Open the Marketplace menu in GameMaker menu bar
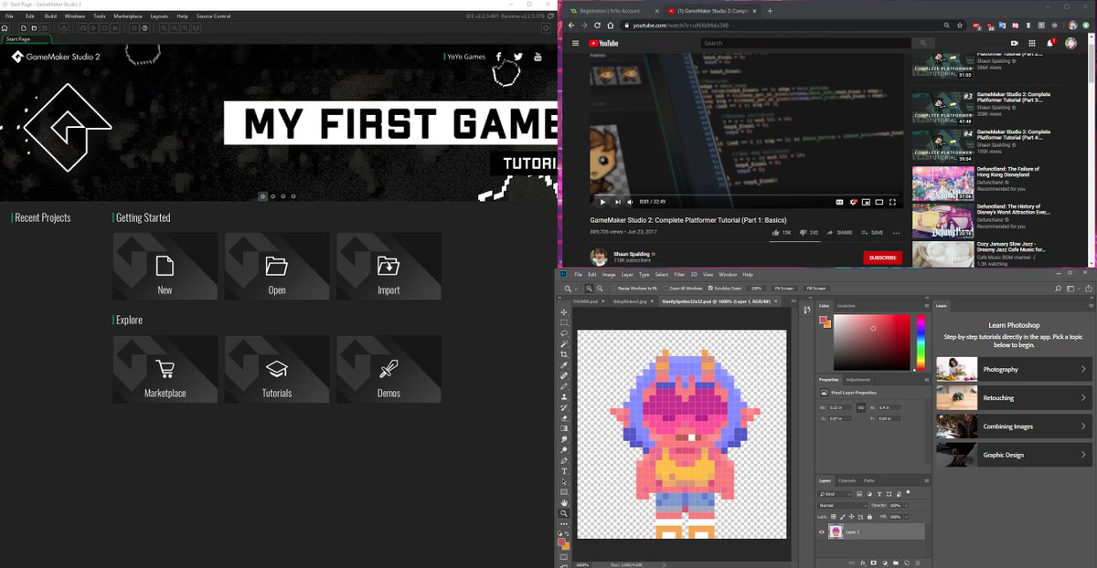1097x568 pixels. click(128, 16)
